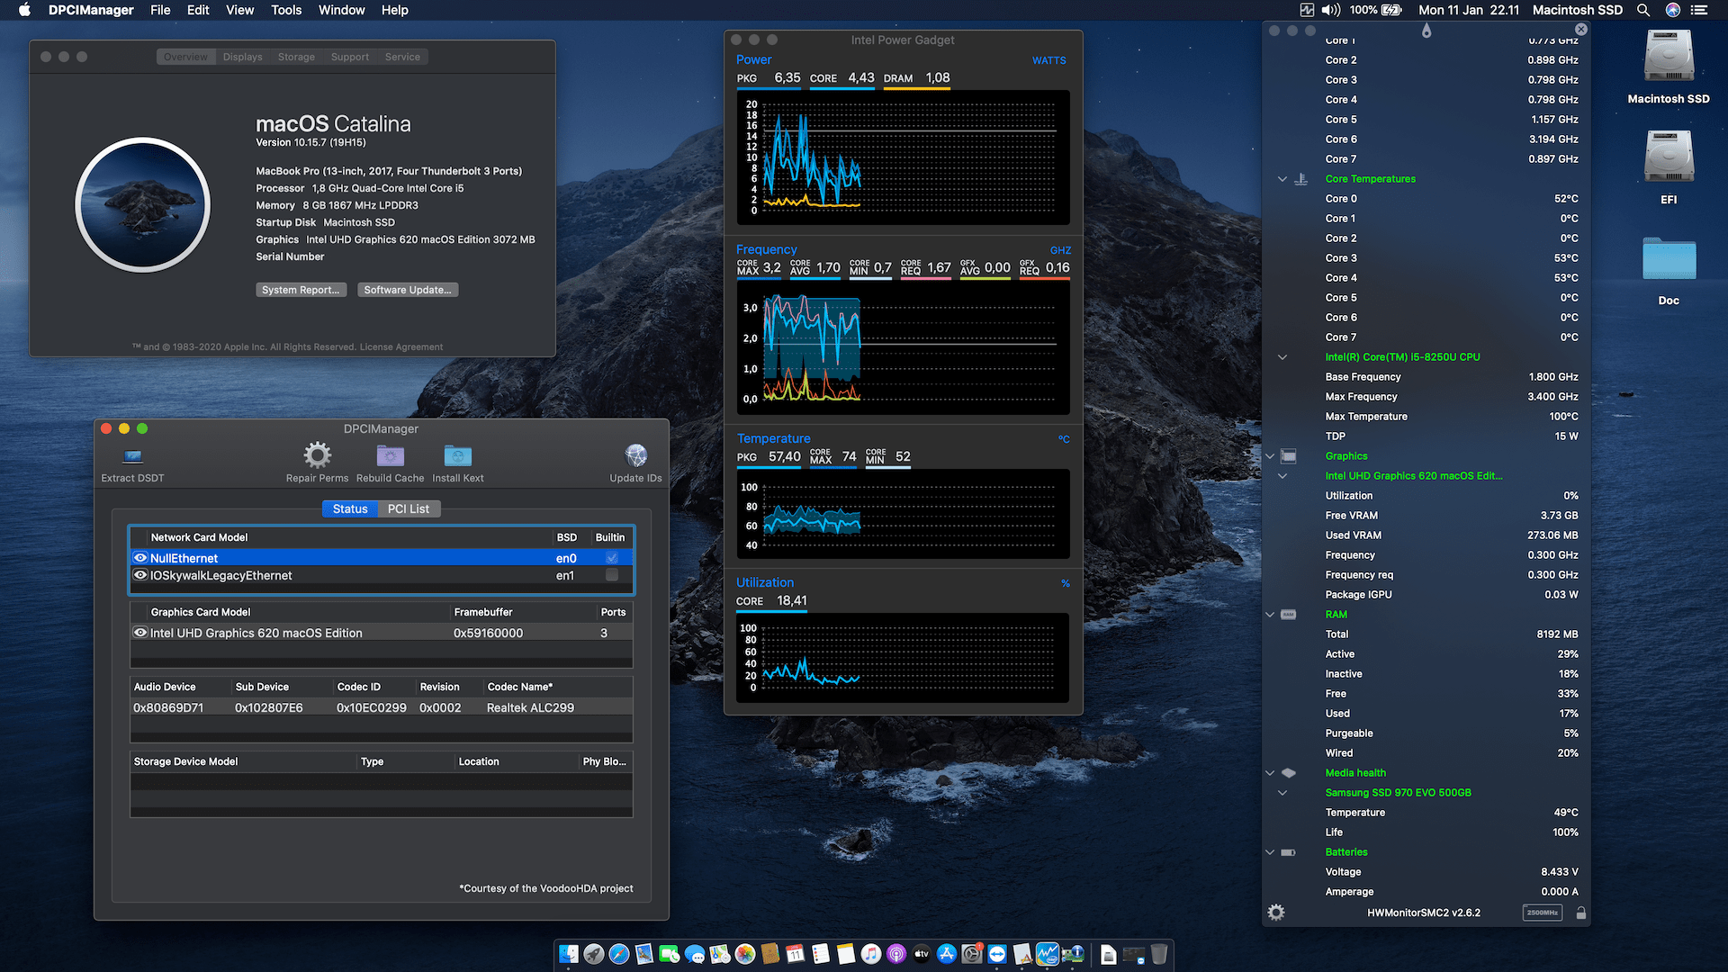Screen dimensions: 1728x972
Task: Switch to the PCI List tab
Action: (409, 508)
